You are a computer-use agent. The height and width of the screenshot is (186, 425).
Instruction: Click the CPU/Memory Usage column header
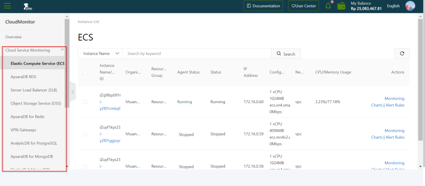click(333, 72)
